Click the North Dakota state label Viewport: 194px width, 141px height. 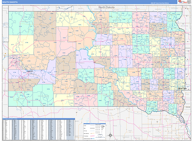pyautogui.click(x=106, y=7)
